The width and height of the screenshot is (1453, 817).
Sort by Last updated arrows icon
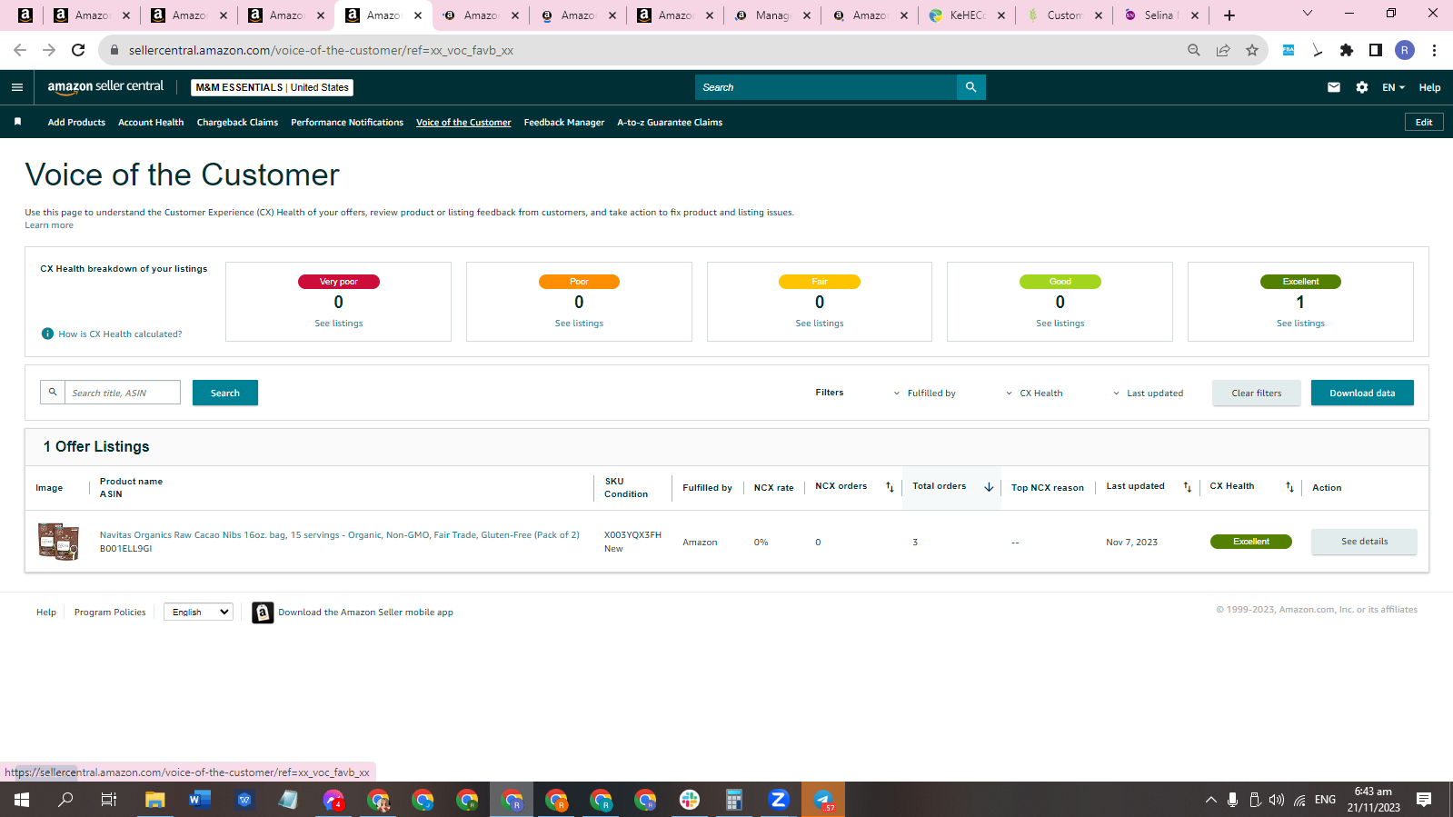[1187, 487]
